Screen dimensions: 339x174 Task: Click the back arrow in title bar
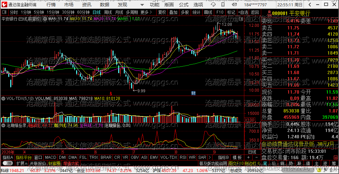point(310,5)
